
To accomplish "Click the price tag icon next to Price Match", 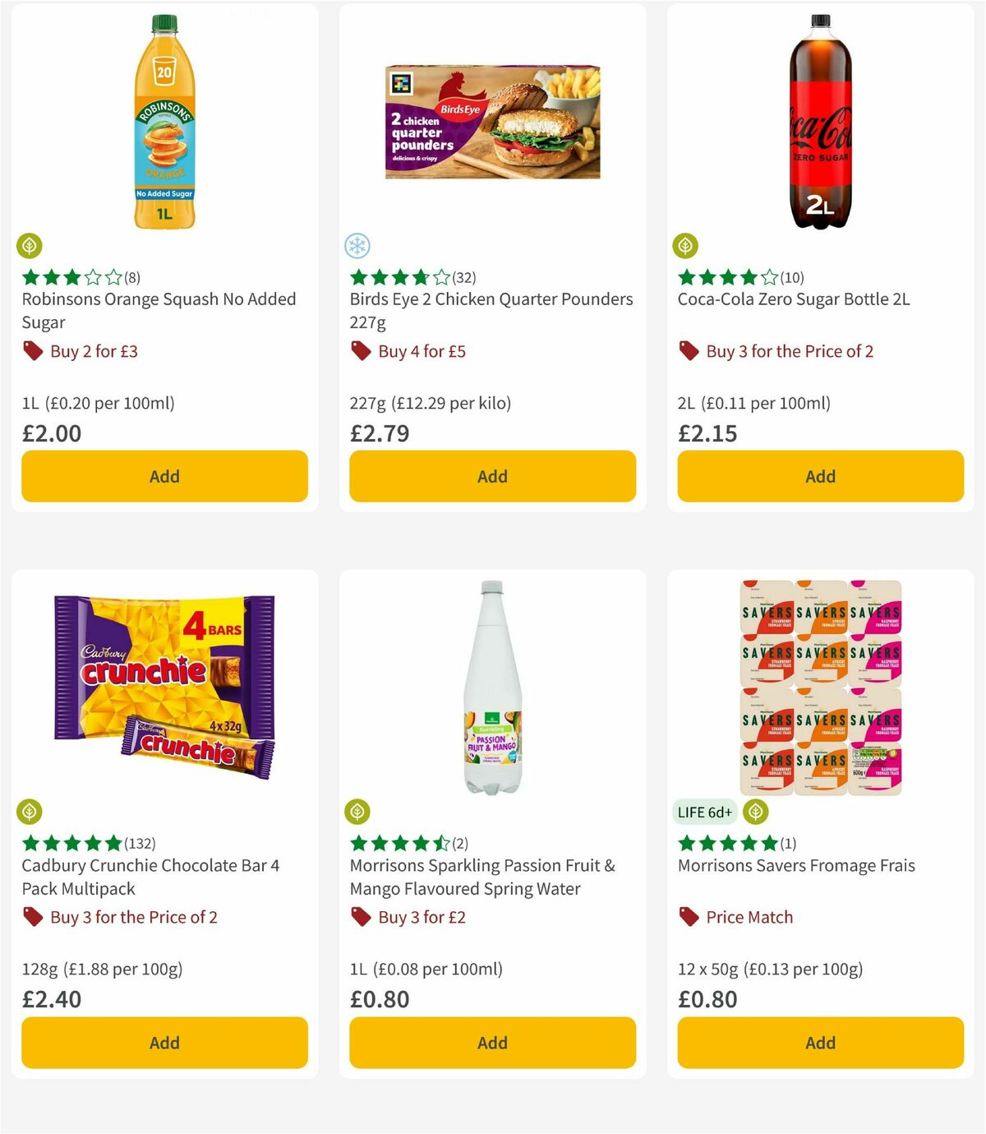I will 687,917.
